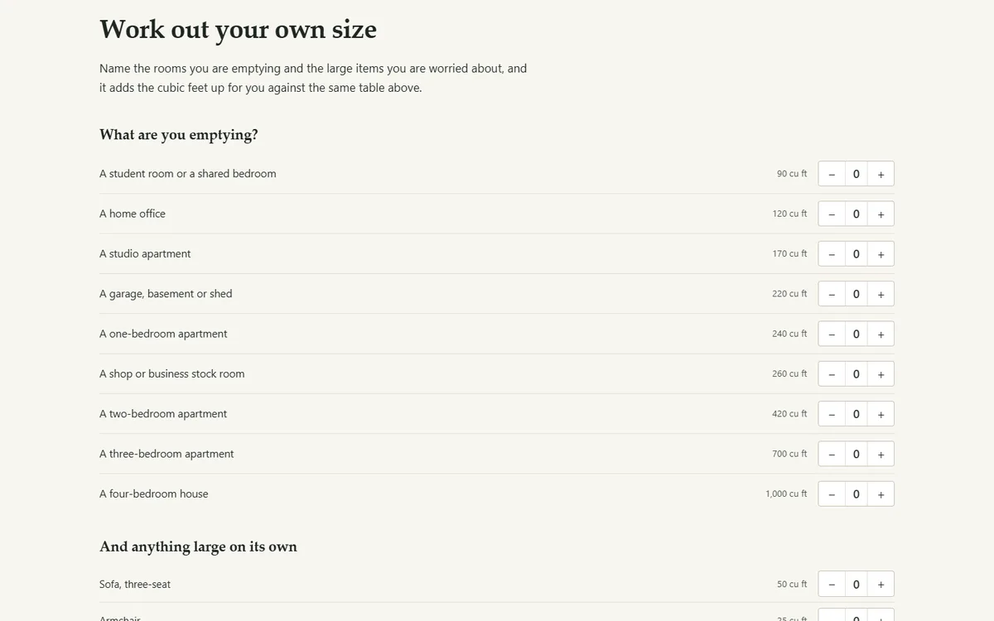Remove a one-bedroom apartment
This screenshot has width=994, height=621.
(x=832, y=334)
